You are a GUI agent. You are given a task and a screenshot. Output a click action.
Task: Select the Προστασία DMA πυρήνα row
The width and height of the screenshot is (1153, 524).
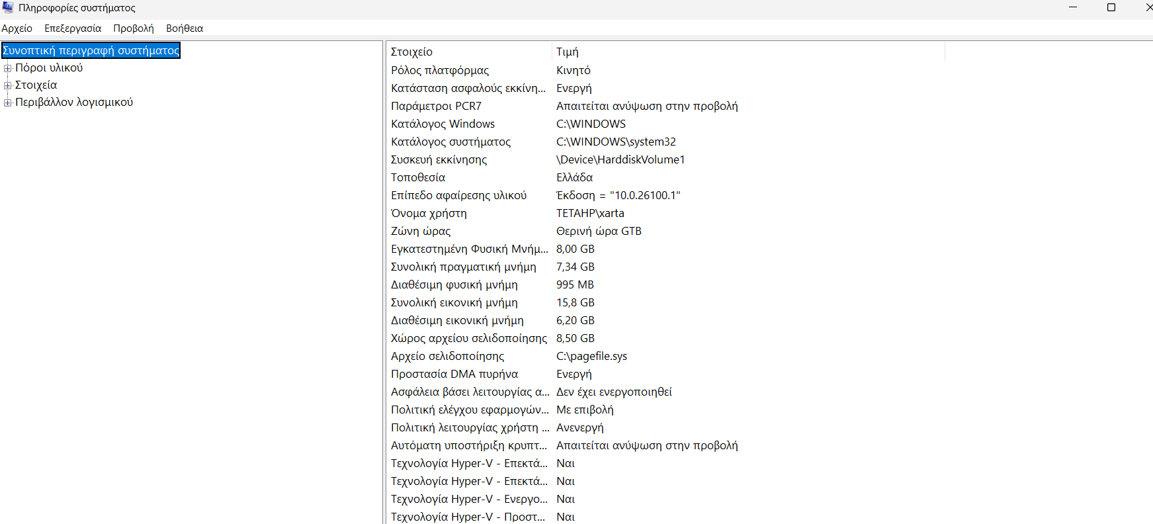point(665,374)
